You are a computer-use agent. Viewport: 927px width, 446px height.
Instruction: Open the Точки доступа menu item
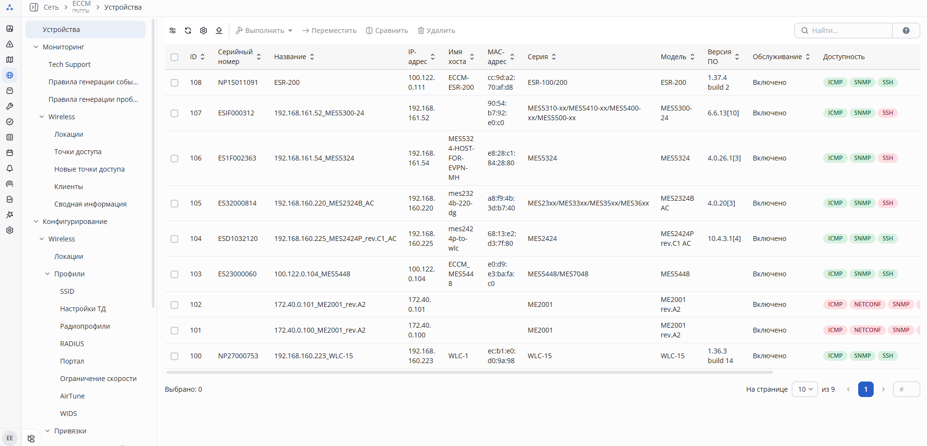(x=78, y=152)
